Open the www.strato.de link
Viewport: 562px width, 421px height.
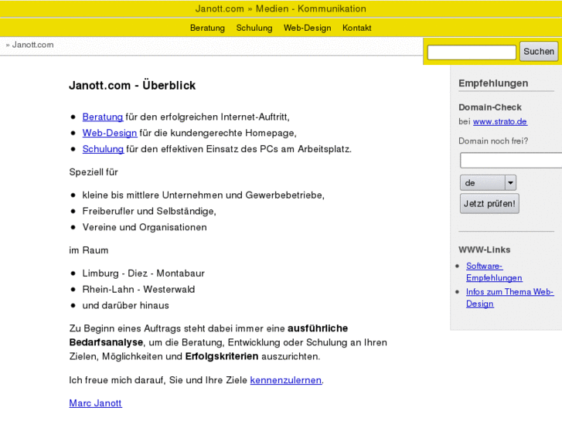pos(499,122)
